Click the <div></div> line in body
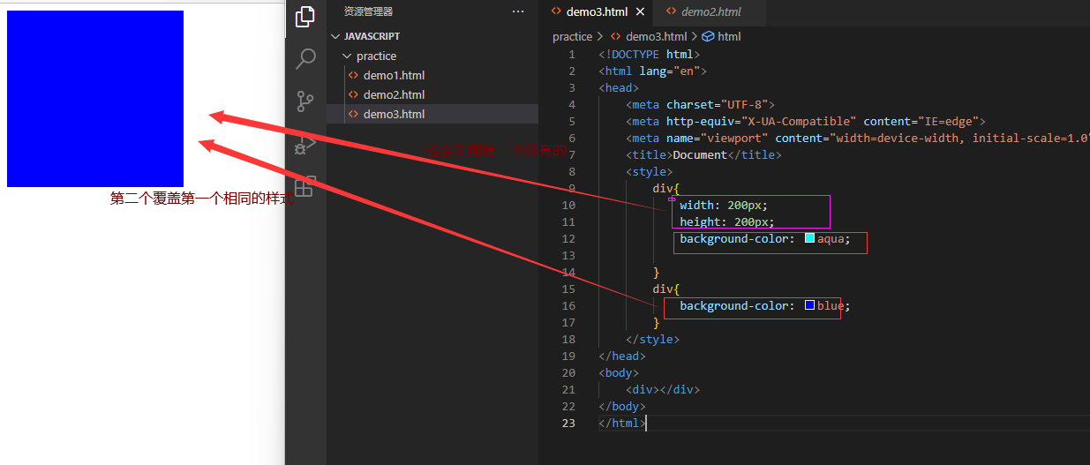This screenshot has height=465, width=1090. [x=663, y=389]
